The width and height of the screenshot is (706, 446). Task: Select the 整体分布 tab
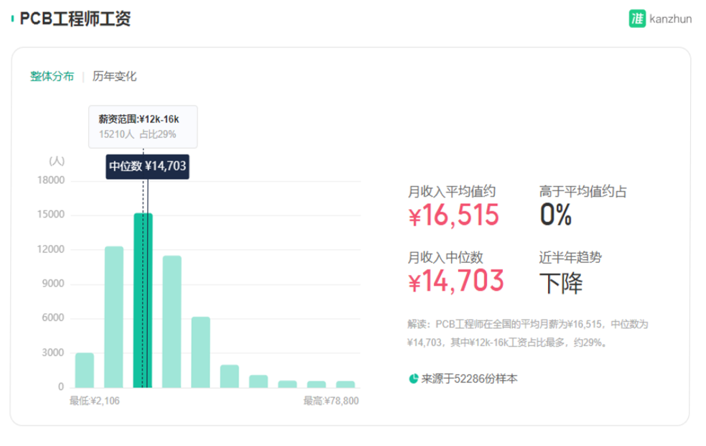point(52,76)
